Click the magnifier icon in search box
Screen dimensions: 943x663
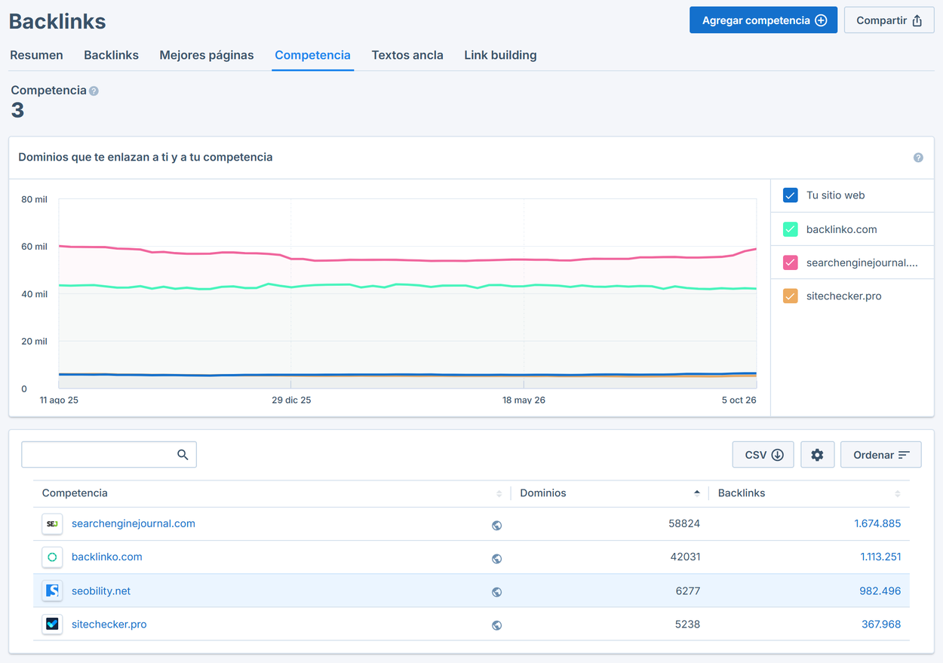point(183,455)
